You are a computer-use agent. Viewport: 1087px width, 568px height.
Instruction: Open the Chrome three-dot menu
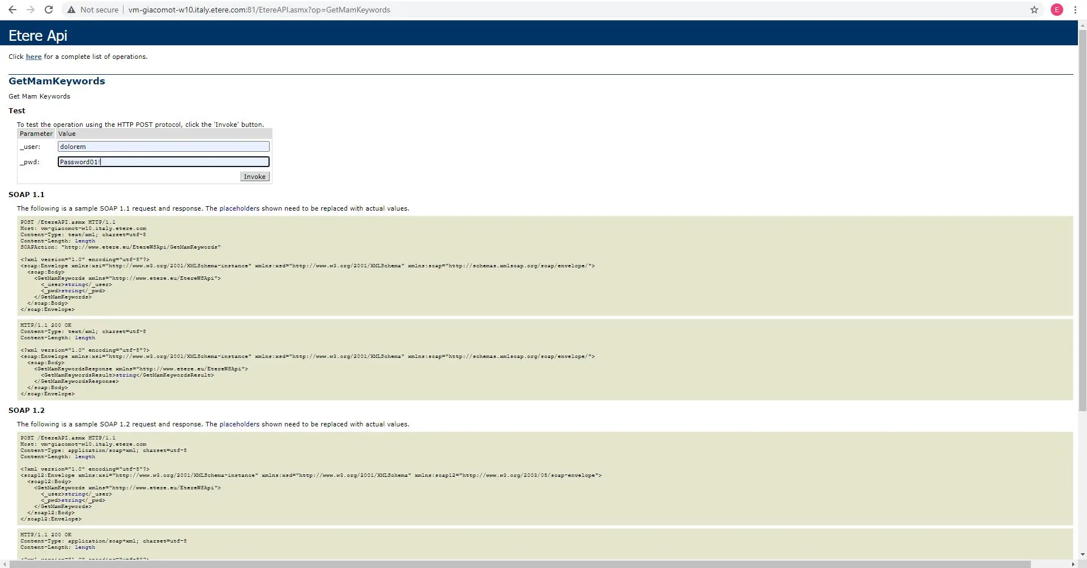pyautogui.click(x=1075, y=10)
